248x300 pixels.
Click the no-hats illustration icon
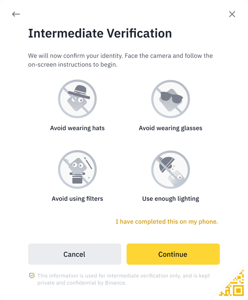coord(77,99)
